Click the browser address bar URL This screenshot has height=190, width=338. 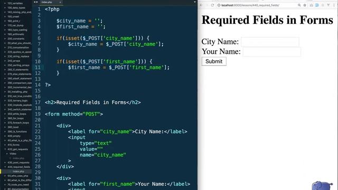point(250,5)
